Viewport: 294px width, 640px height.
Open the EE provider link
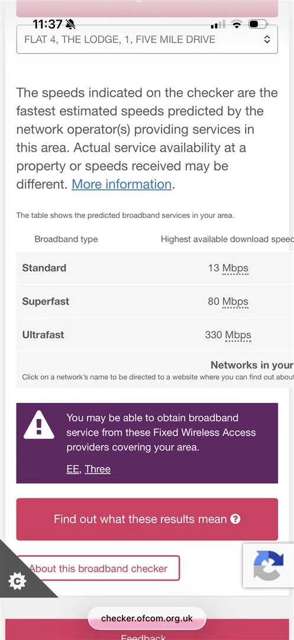click(x=73, y=469)
